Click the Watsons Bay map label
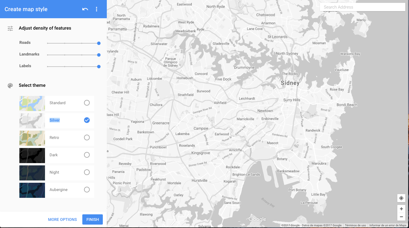 pos(350,54)
